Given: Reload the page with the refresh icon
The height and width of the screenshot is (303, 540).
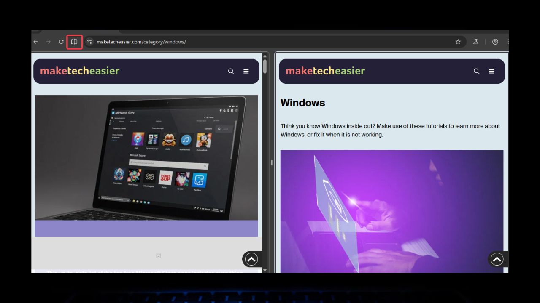Looking at the screenshot, I should [61, 42].
